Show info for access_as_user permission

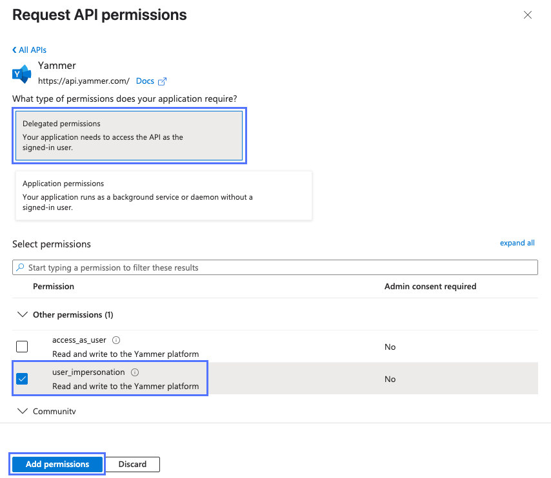pyautogui.click(x=116, y=340)
